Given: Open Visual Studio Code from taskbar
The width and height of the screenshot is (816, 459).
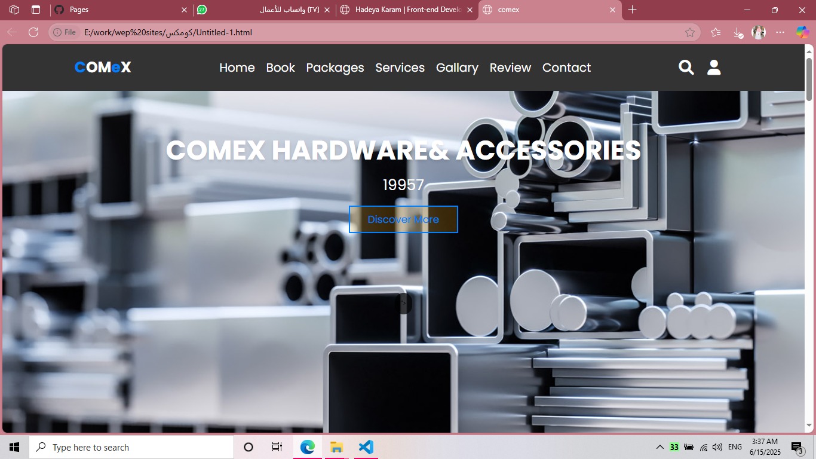Looking at the screenshot, I should 366,447.
